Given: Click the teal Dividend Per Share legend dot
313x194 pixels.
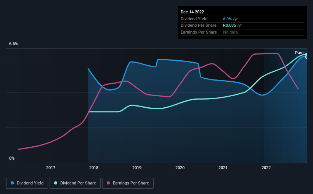Looking at the screenshot, I should click(x=56, y=183).
